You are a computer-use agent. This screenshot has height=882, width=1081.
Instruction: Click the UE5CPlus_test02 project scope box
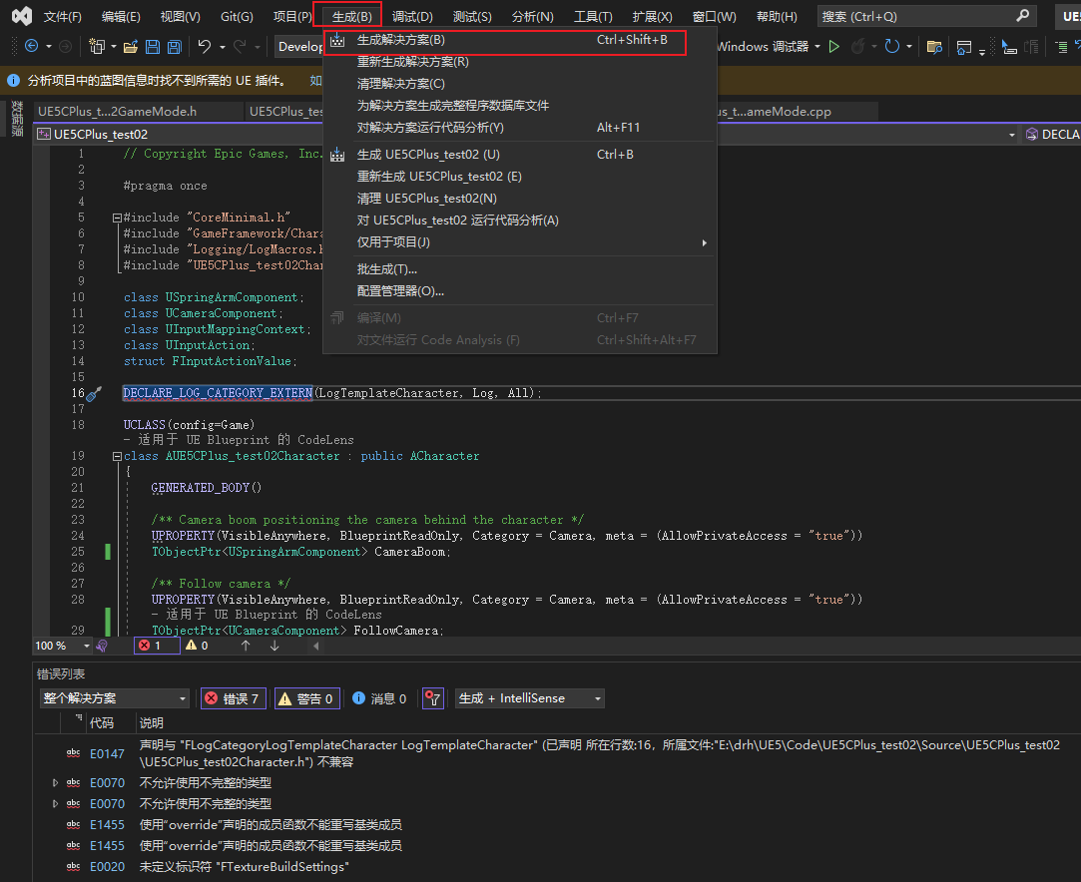tap(527, 134)
